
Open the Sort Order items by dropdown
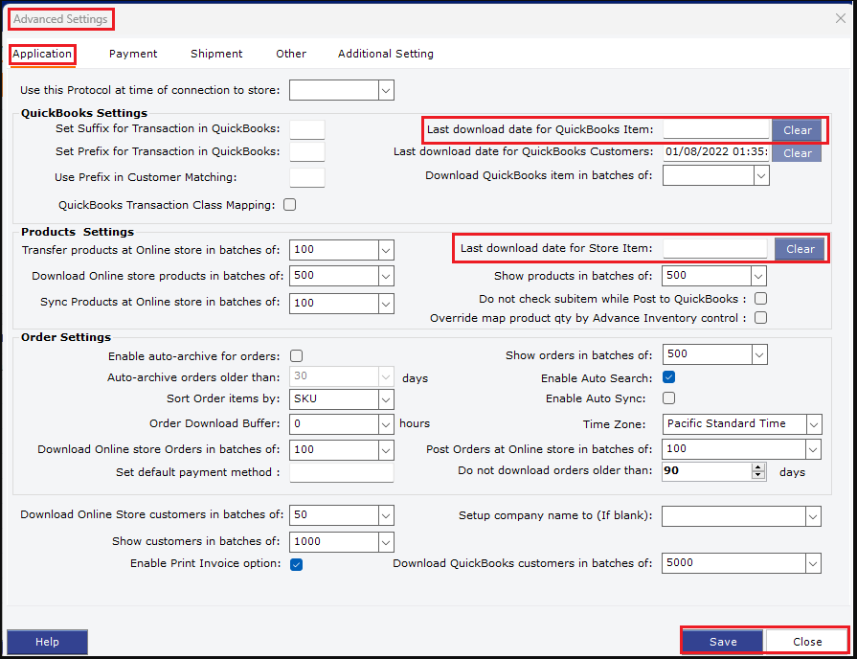coord(386,398)
